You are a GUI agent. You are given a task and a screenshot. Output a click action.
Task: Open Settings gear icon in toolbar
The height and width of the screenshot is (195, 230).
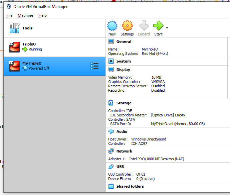pos(127,26)
